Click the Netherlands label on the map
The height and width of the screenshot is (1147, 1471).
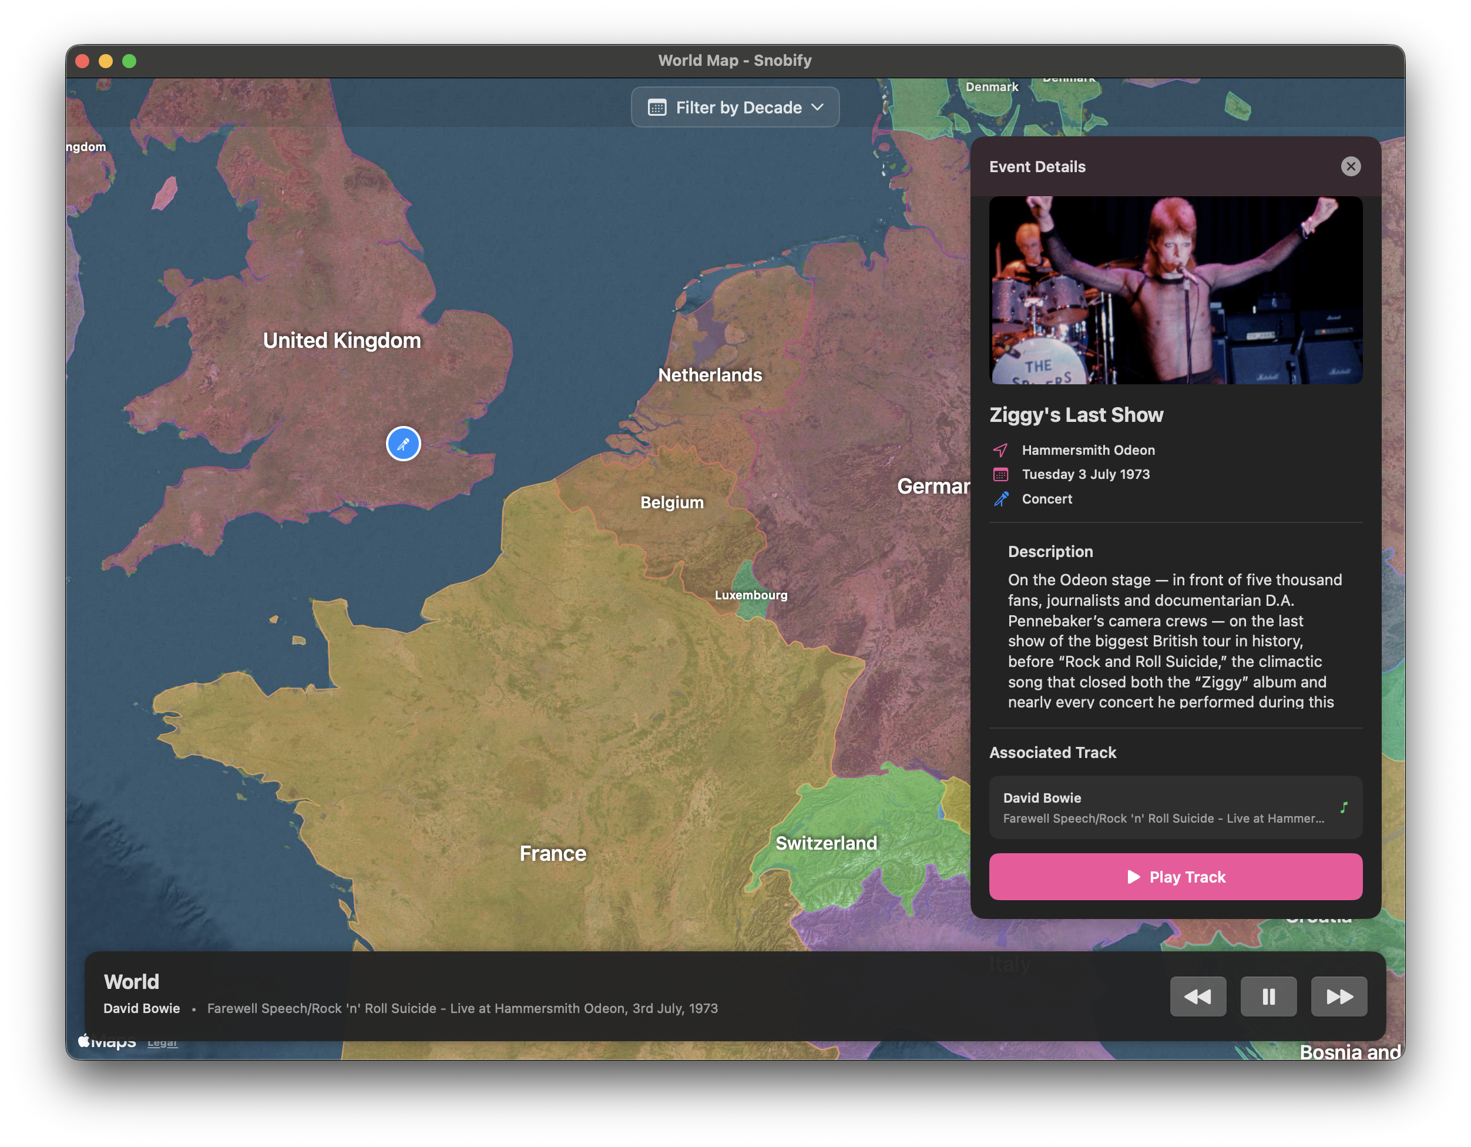coord(709,375)
